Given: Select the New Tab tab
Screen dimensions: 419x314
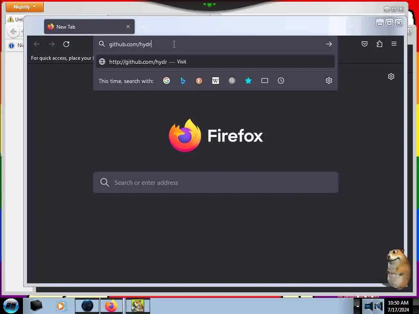Looking at the screenshot, I should point(89,27).
